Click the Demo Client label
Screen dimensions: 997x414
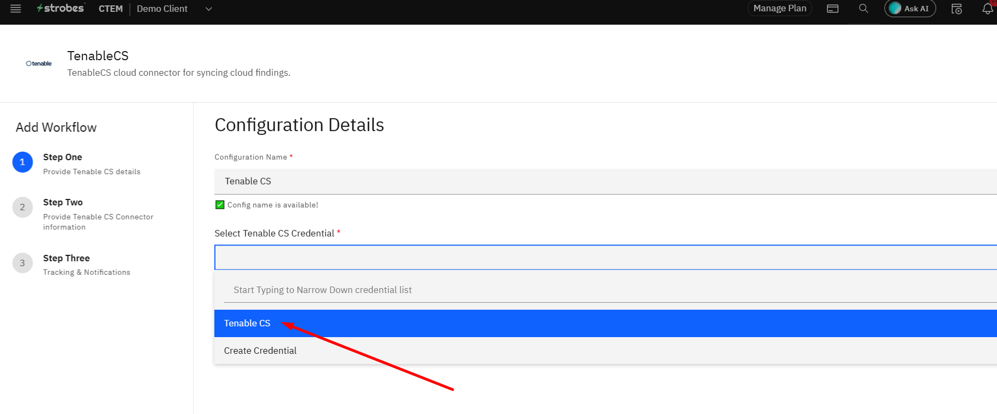pyautogui.click(x=162, y=9)
